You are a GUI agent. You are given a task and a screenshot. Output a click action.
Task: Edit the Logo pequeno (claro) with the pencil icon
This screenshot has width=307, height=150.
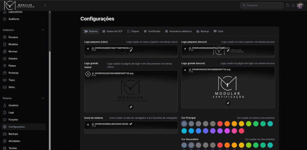(131, 51)
